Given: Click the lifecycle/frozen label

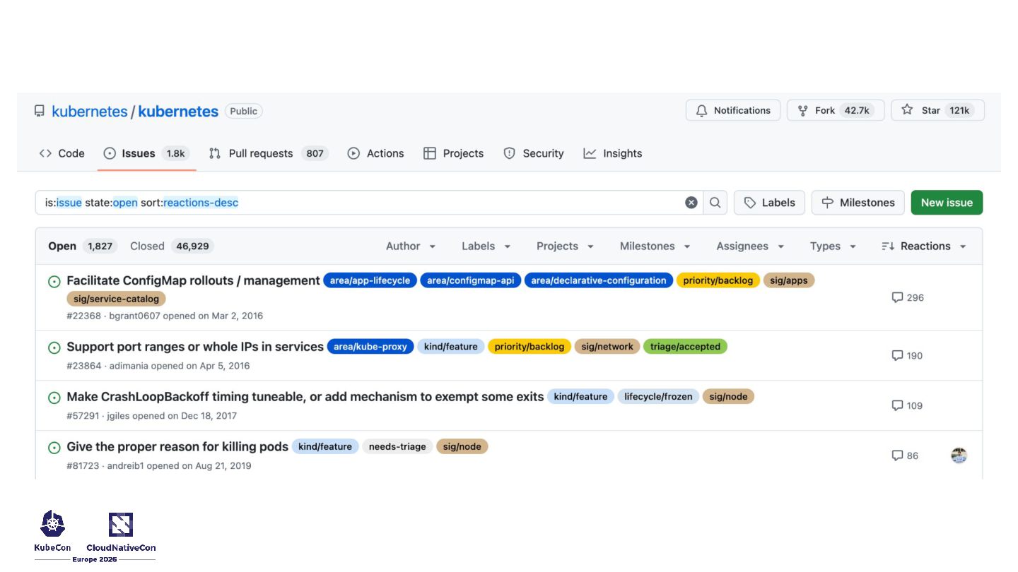Looking at the screenshot, I should pos(658,397).
